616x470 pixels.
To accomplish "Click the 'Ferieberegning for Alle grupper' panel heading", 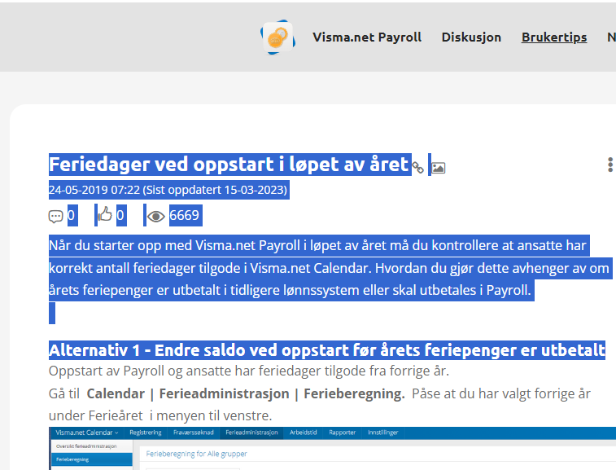I will click(x=196, y=454).
